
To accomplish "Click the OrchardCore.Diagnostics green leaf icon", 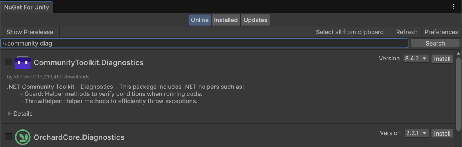I will click(x=23, y=137).
